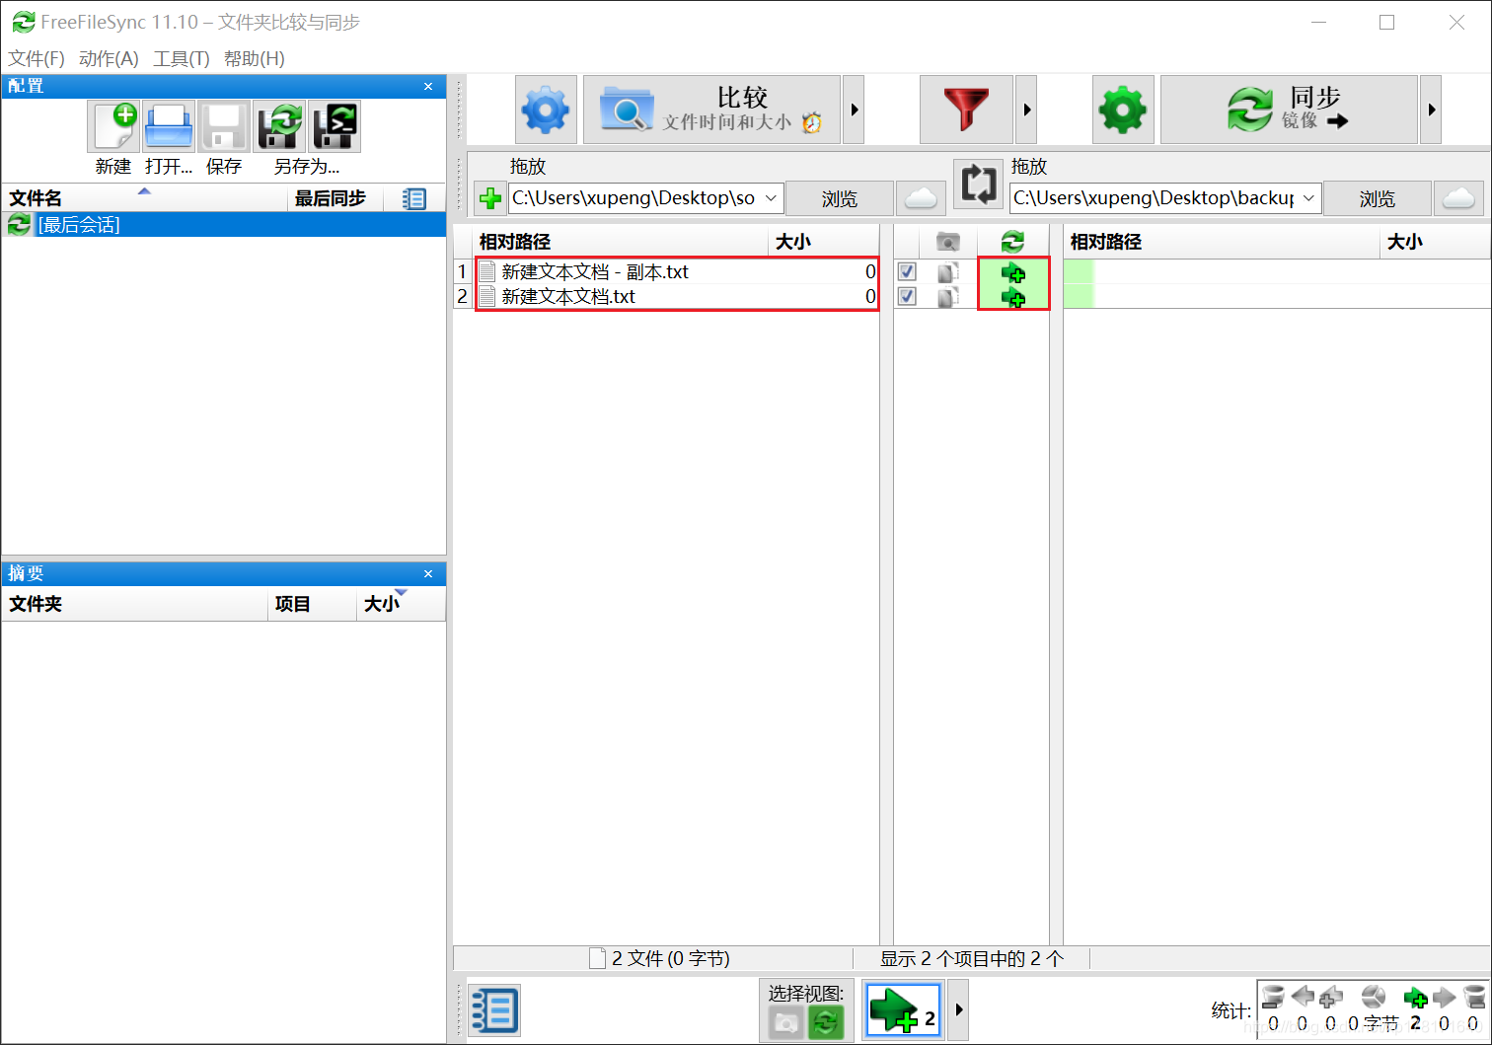Open a configuration with 打开

tap(169, 126)
